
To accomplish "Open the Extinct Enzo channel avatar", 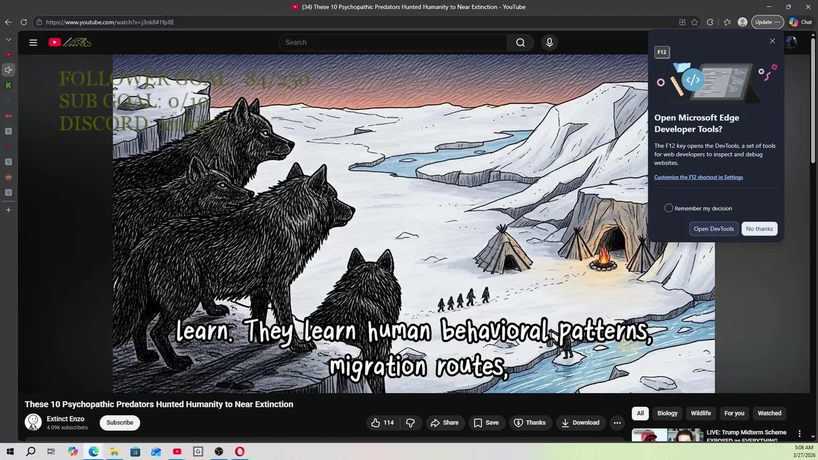I will [x=33, y=422].
